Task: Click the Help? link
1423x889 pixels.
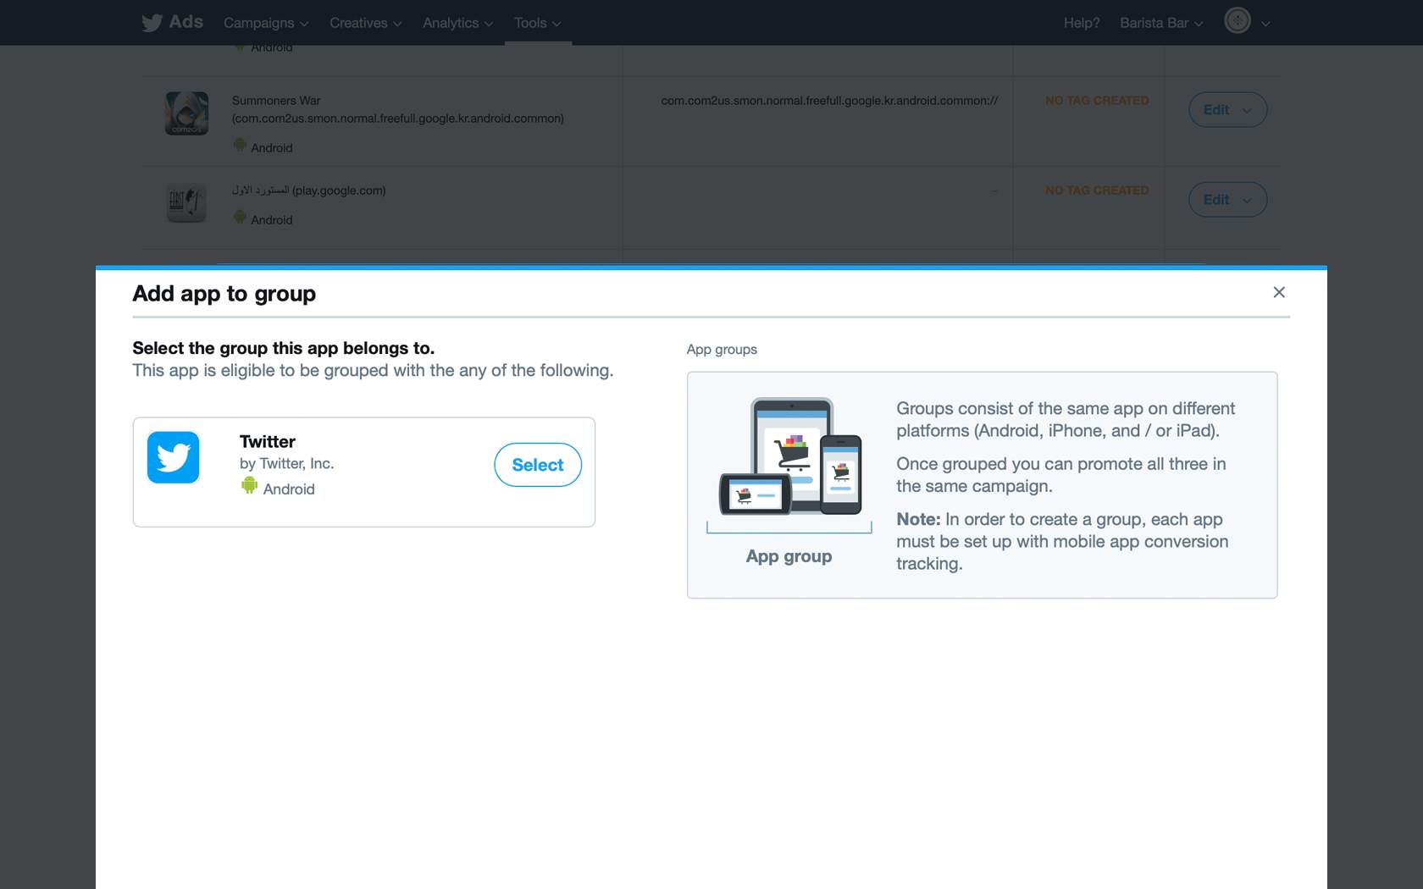Action: pyautogui.click(x=1082, y=23)
